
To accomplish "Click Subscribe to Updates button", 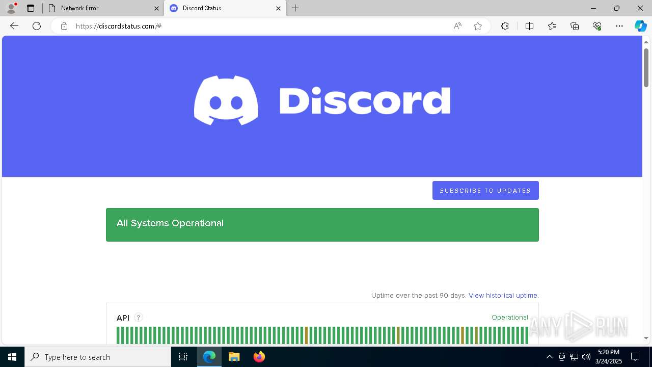I will [485, 191].
